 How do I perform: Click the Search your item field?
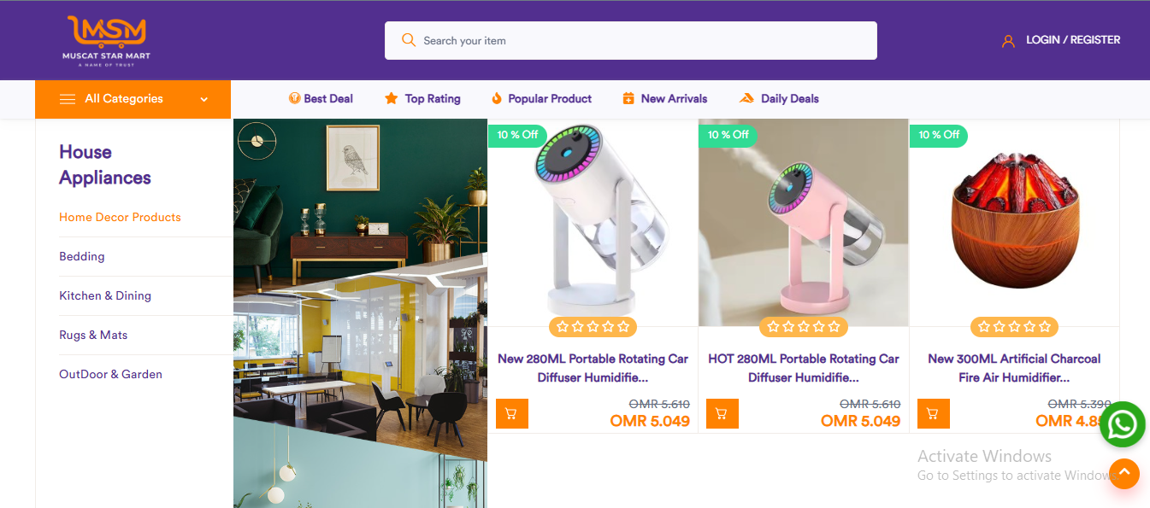coord(631,40)
